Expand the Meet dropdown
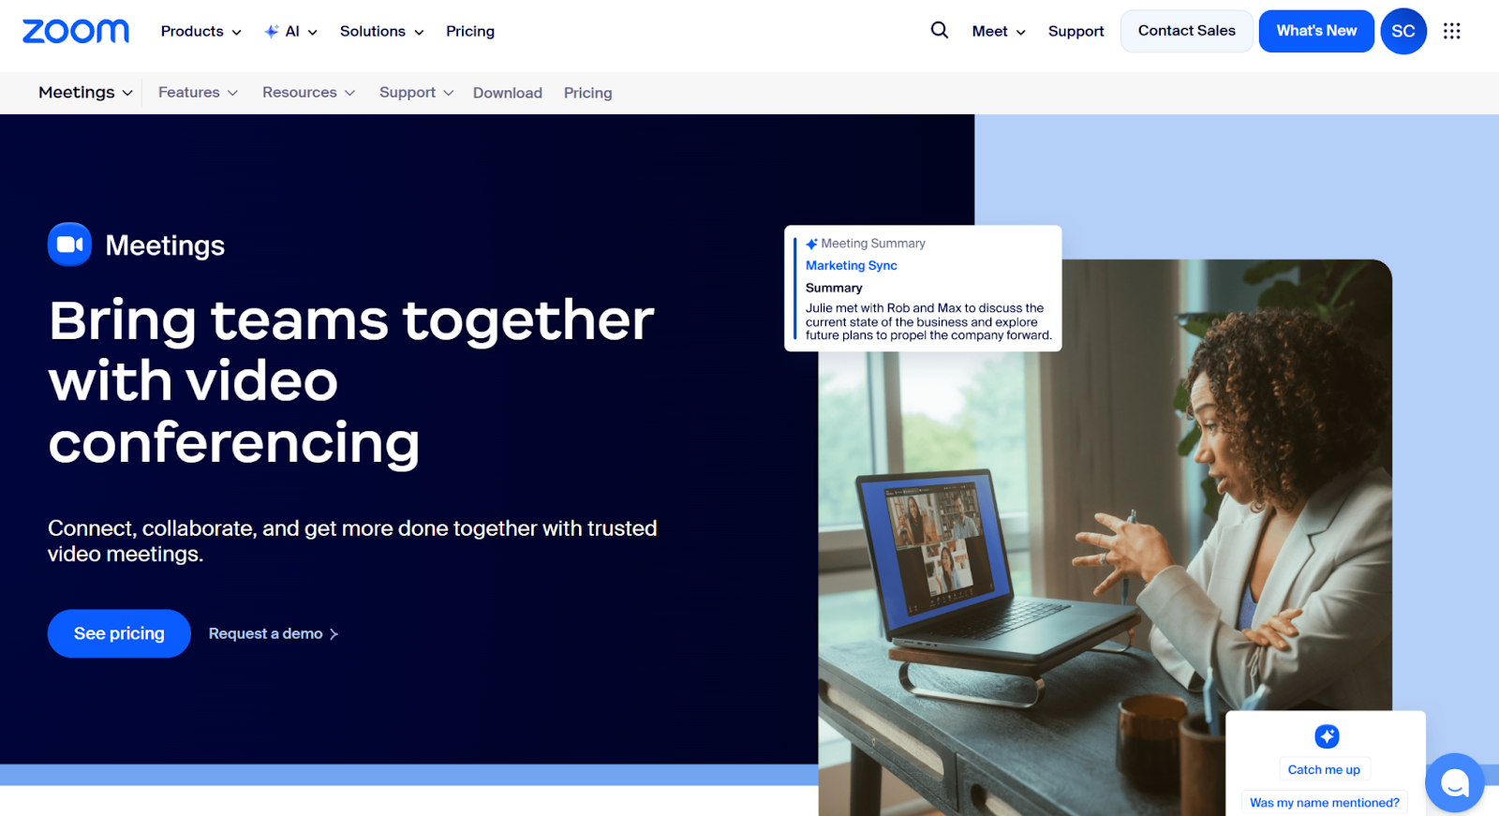Screen dimensions: 1499x816 click(998, 31)
